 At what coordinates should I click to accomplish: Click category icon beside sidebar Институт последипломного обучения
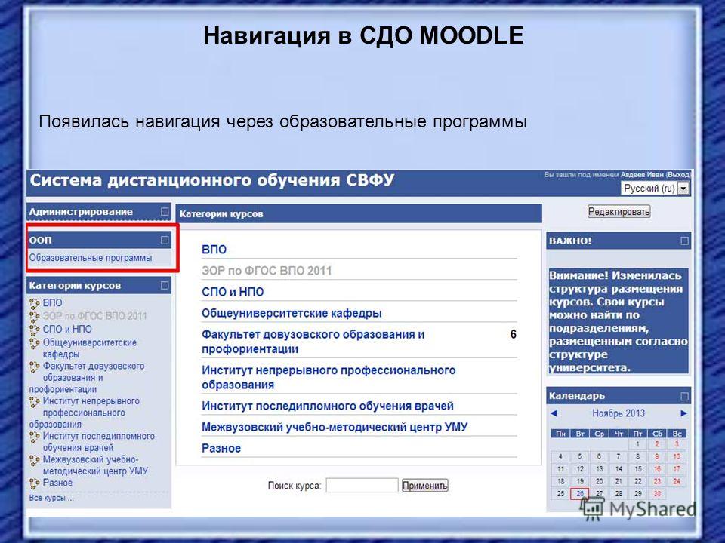[x=34, y=437]
